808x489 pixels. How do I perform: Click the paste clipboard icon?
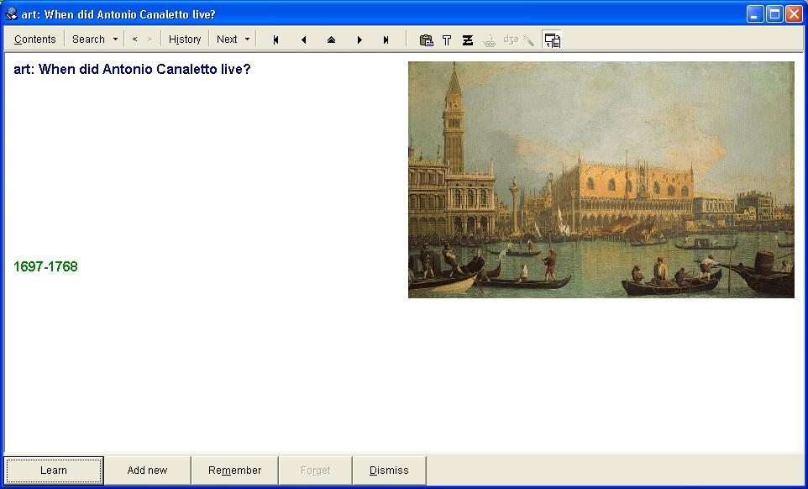click(x=426, y=39)
